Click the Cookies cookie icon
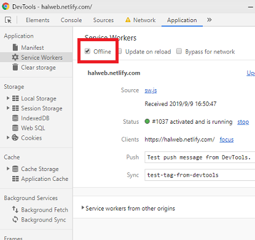This screenshot has width=255, height=240. pyautogui.click(x=15, y=138)
